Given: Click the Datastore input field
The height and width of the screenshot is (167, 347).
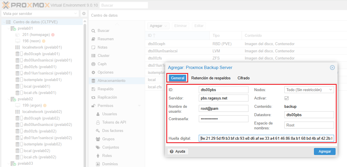Looking at the screenshot, I should [x=309, y=115].
